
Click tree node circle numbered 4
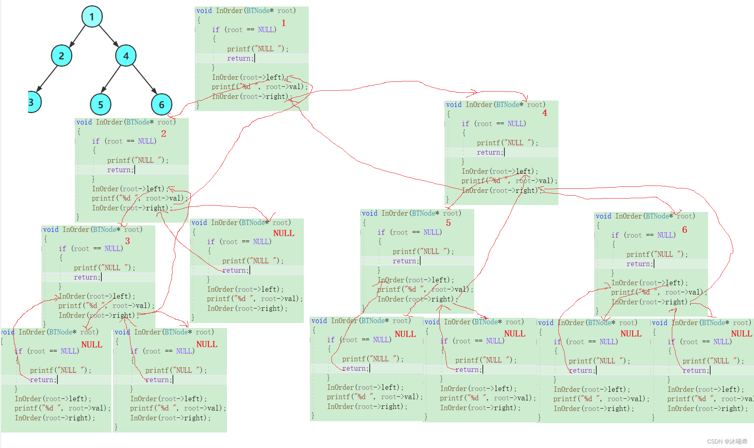pyautogui.click(x=126, y=56)
